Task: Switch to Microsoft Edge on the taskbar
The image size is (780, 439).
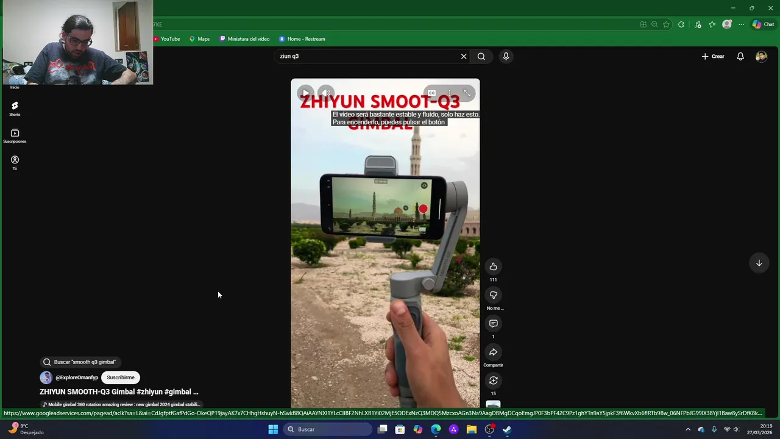Action: pyautogui.click(x=436, y=429)
